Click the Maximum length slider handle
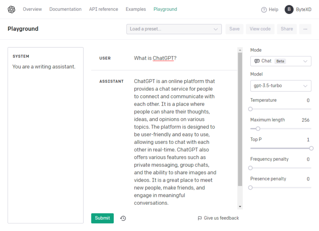The image size is (319, 231). (258, 129)
